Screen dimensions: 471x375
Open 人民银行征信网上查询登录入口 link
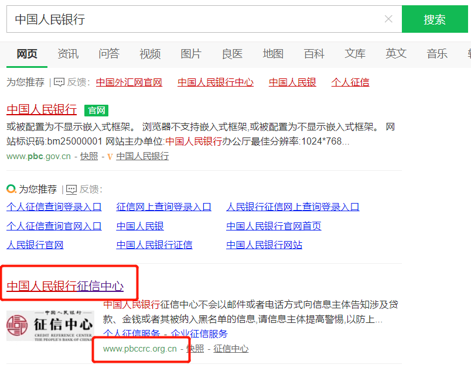293,207
